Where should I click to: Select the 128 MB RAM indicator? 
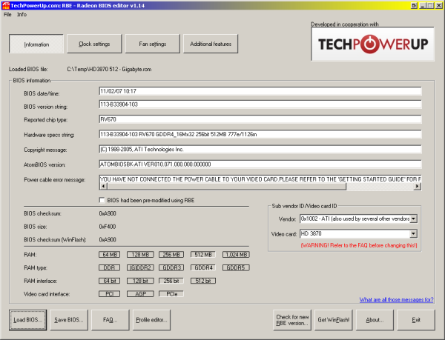(x=140, y=254)
